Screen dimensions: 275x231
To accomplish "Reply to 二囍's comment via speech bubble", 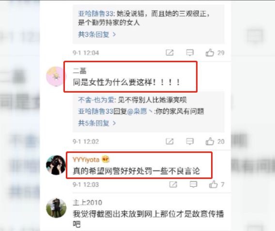I will coord(190,141).
